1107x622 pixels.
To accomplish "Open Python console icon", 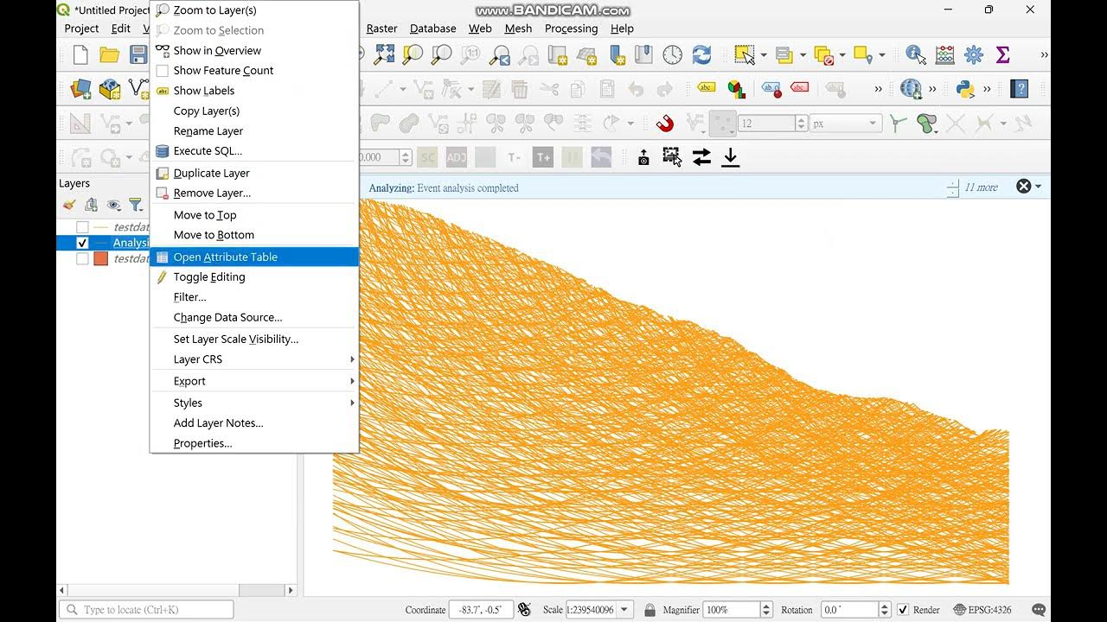I will point(966,89).
